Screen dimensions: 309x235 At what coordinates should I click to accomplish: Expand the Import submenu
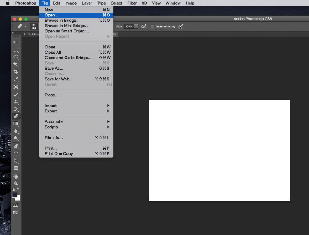(x=77, y=106)
